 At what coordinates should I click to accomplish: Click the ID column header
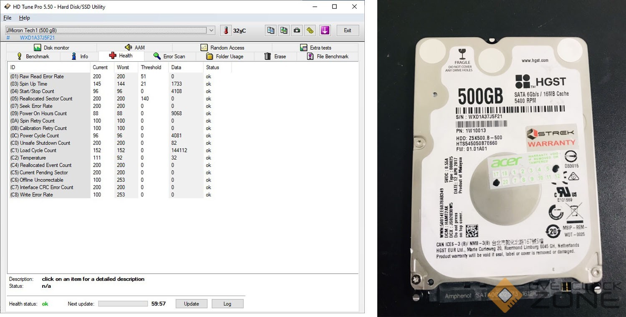click(49, 67)
